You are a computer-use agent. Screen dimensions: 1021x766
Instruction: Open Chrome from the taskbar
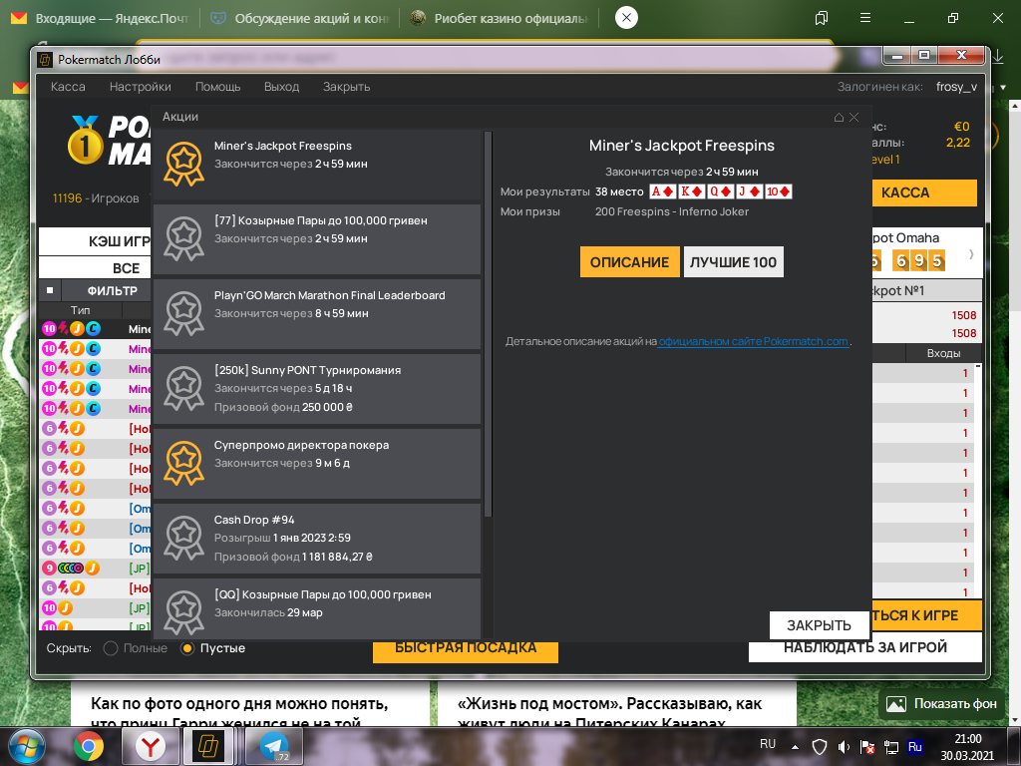89,746
